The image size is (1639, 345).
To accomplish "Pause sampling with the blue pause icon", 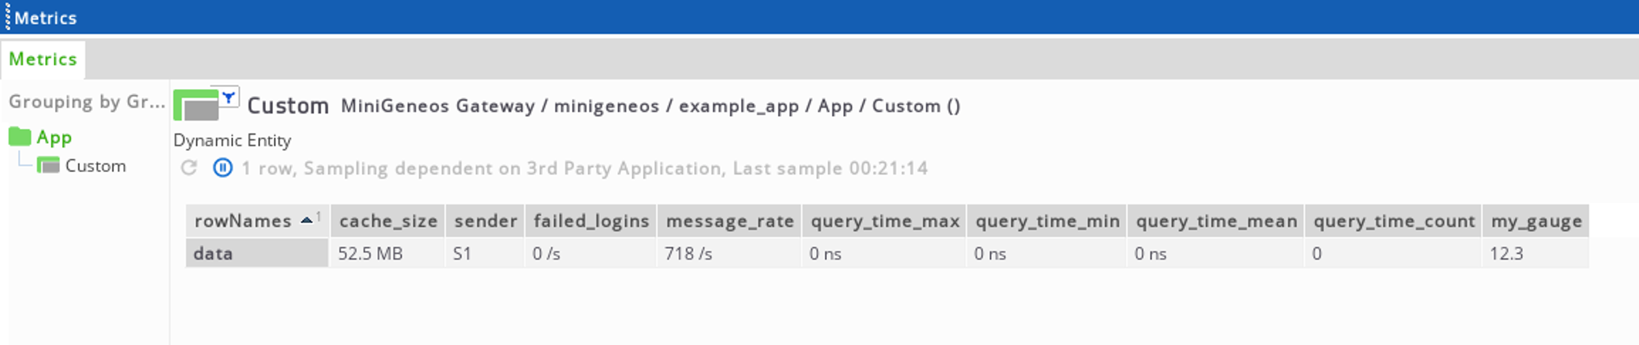I will click(223, 168).
